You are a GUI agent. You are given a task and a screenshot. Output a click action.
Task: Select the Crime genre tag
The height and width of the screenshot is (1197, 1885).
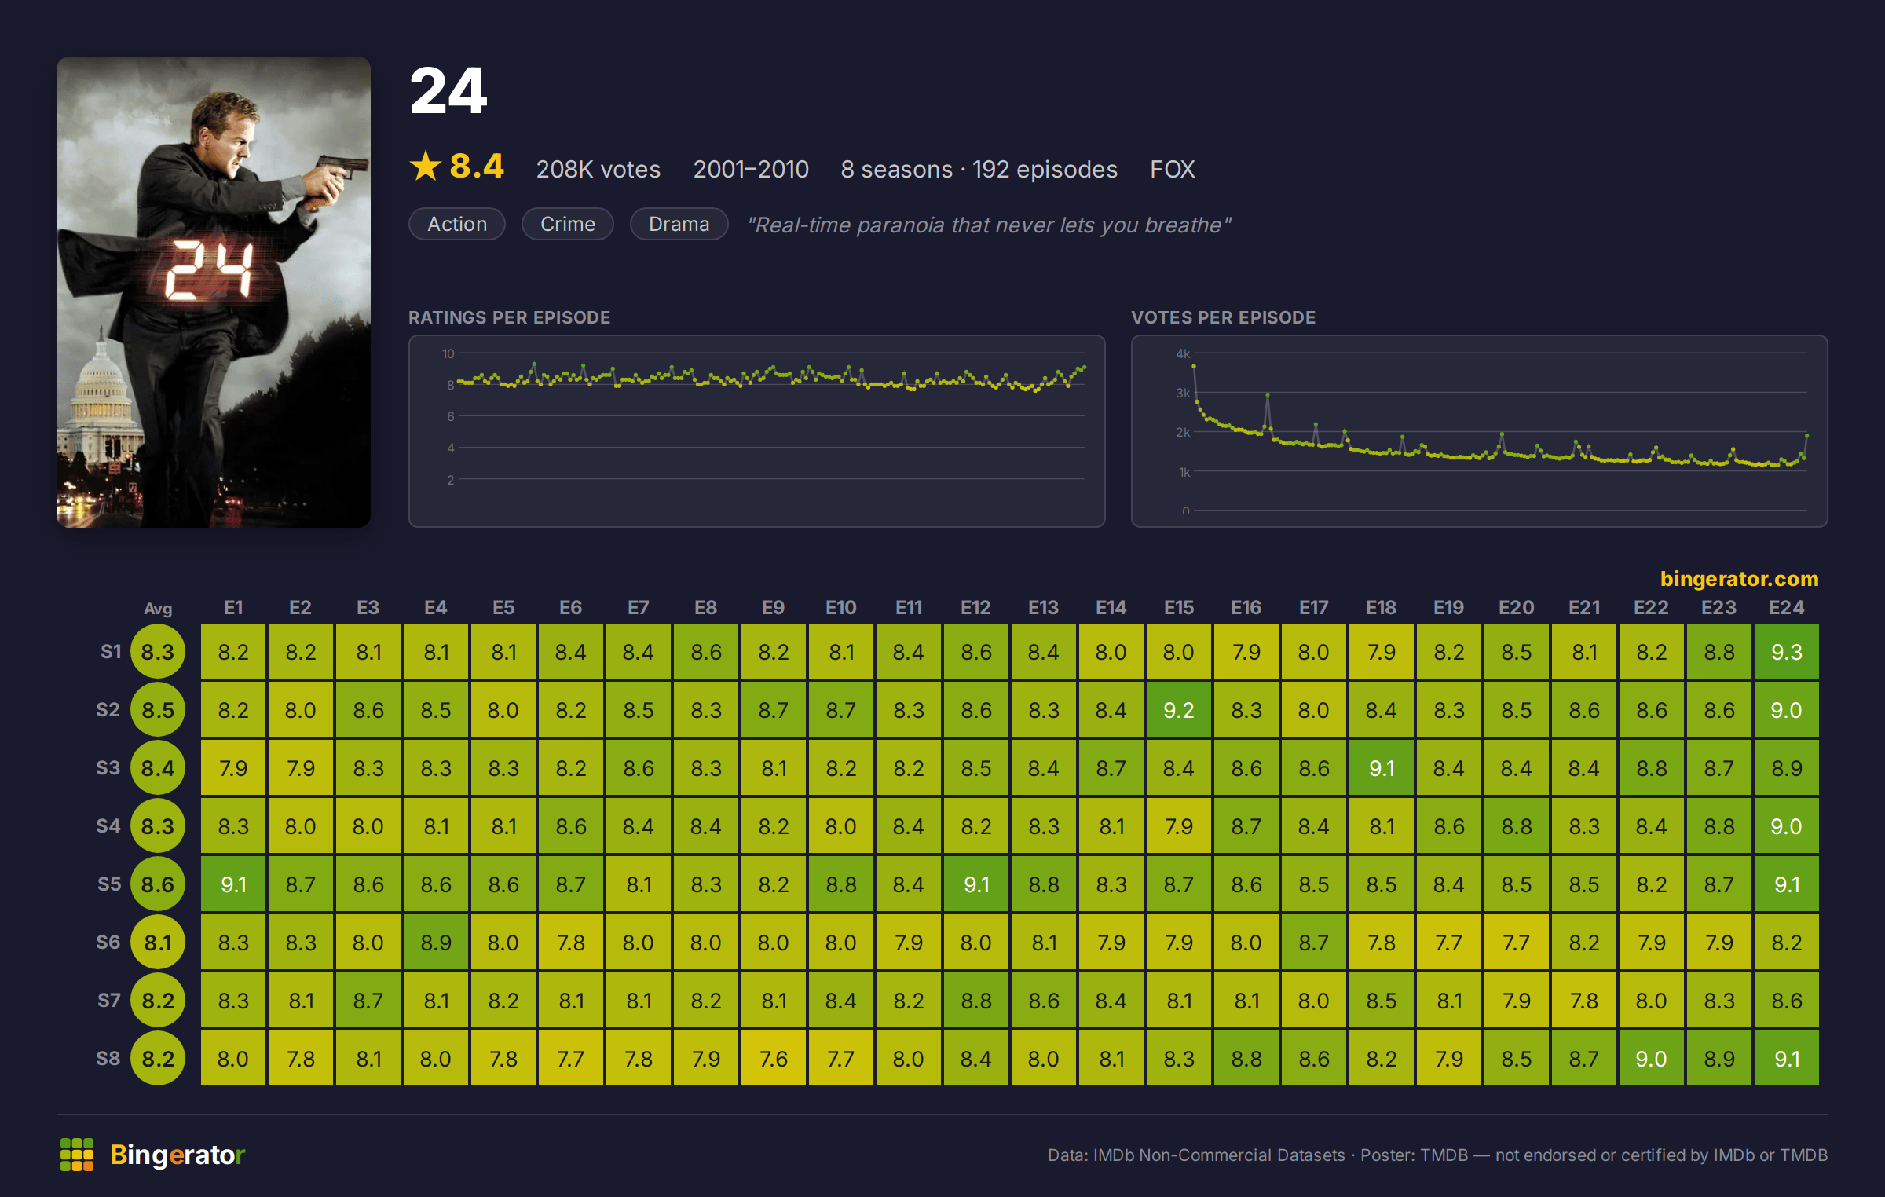click(x=568, y=224)
